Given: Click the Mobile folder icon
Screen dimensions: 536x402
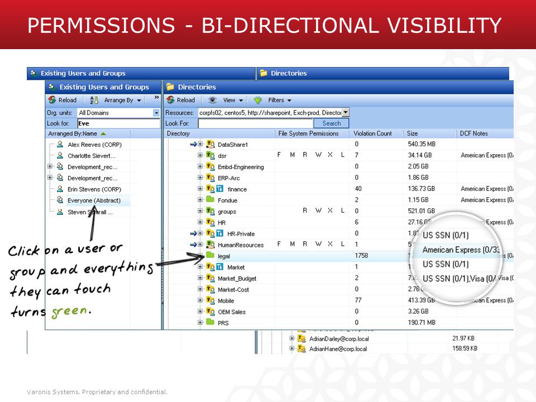Looking at the screenshot, I should pyautogui.click(x=210, y=300).
